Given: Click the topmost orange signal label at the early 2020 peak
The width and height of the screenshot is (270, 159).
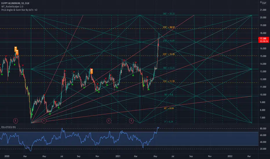Looking at the screenshot, I should point(15,49).
